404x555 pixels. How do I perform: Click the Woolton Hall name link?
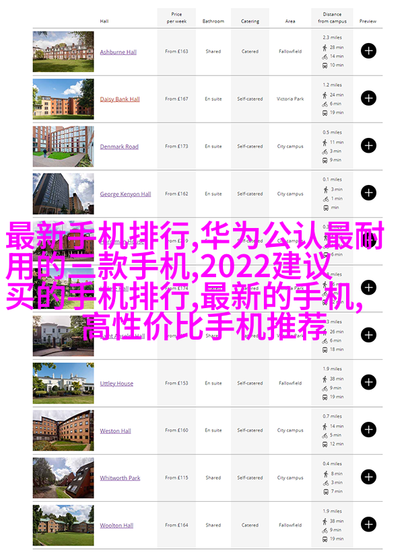[116, 525]
